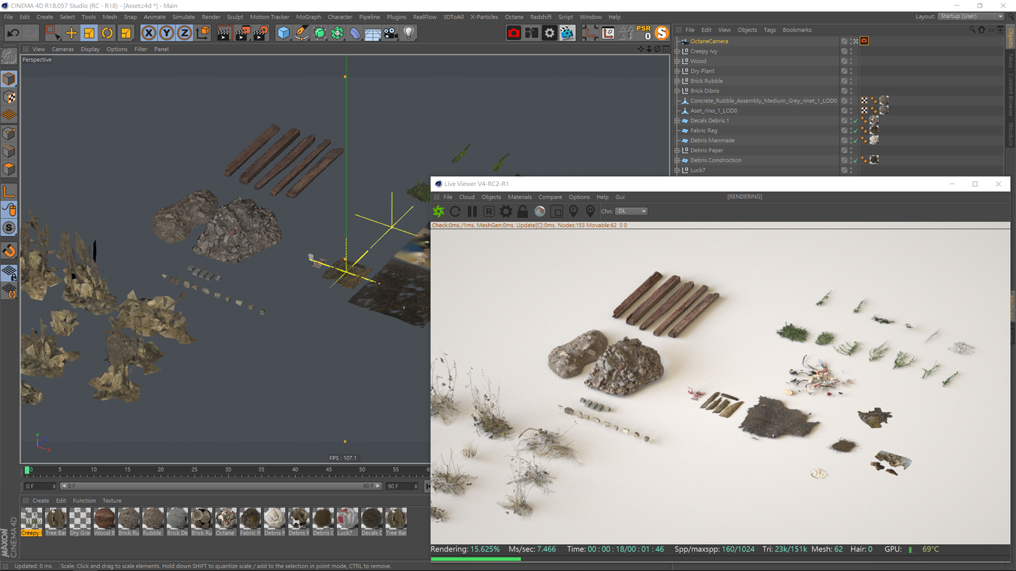Viewport: 1016px width, 571px height.
Task: Expand the Creepy Ivy object
Action: [x=677, y=51]
